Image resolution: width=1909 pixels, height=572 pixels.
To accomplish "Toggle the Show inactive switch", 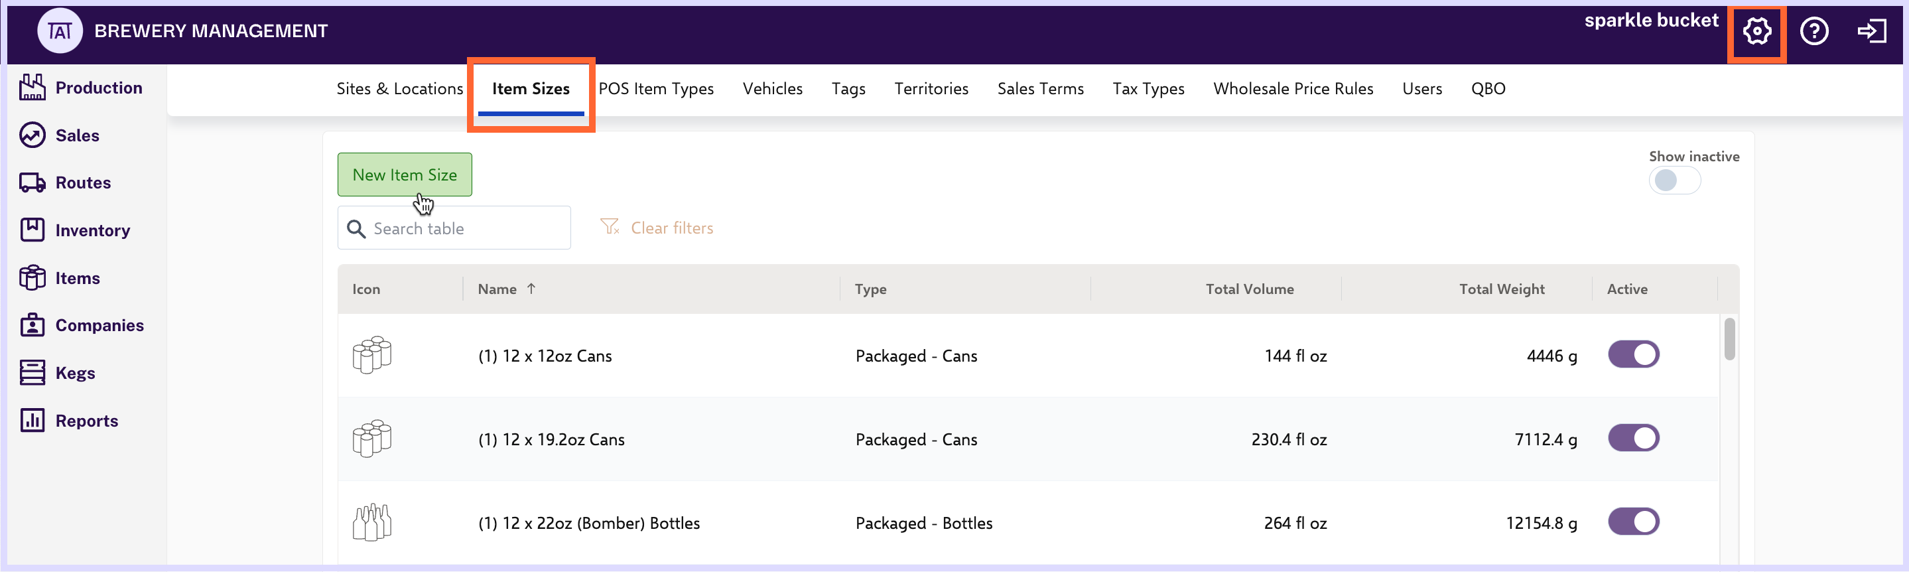I will point(1674,180).
